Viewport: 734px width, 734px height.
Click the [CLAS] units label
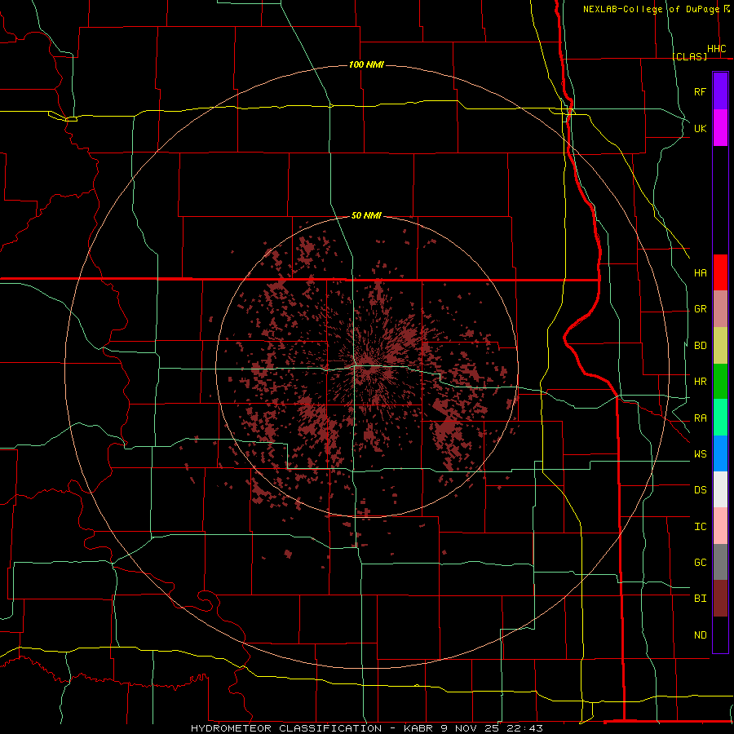point(689,56)
